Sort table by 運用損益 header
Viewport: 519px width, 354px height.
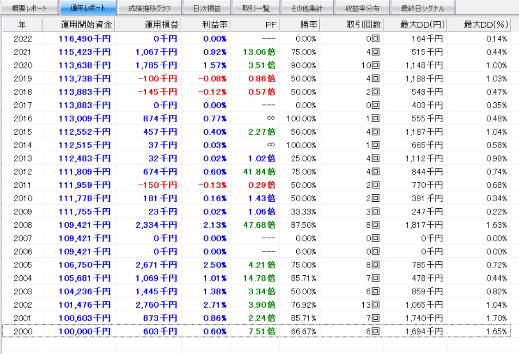click(x=148, y=24)
